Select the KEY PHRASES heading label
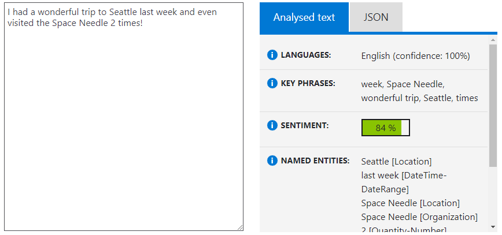This screenshot has height=235, width=502. tap(308, 83)
